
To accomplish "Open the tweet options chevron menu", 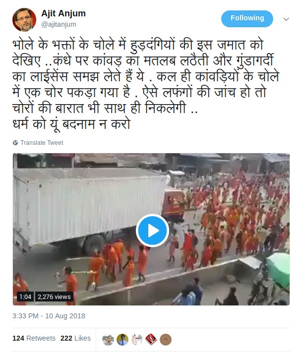I will [286, 19].
